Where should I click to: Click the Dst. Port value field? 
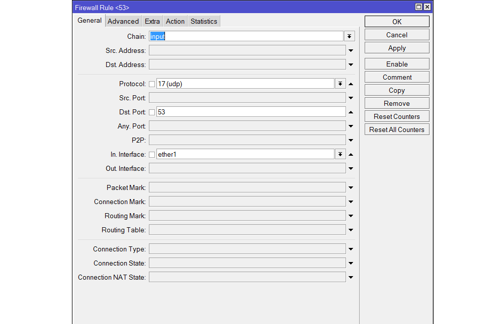click(x=251, y=112)
